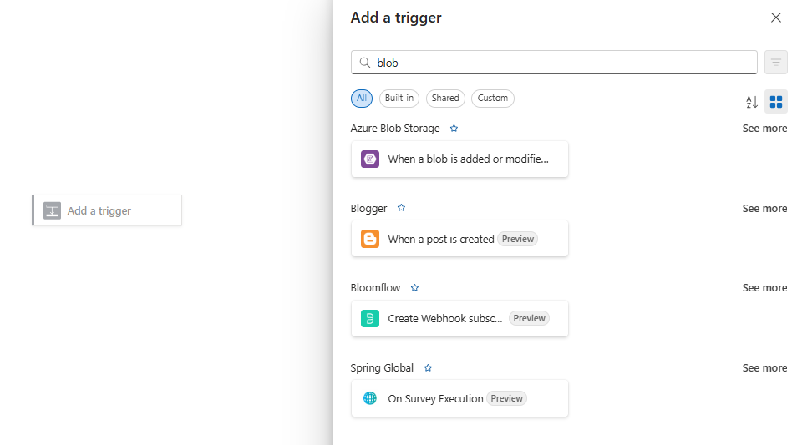Open the filter options icon button

click(776, 63)
